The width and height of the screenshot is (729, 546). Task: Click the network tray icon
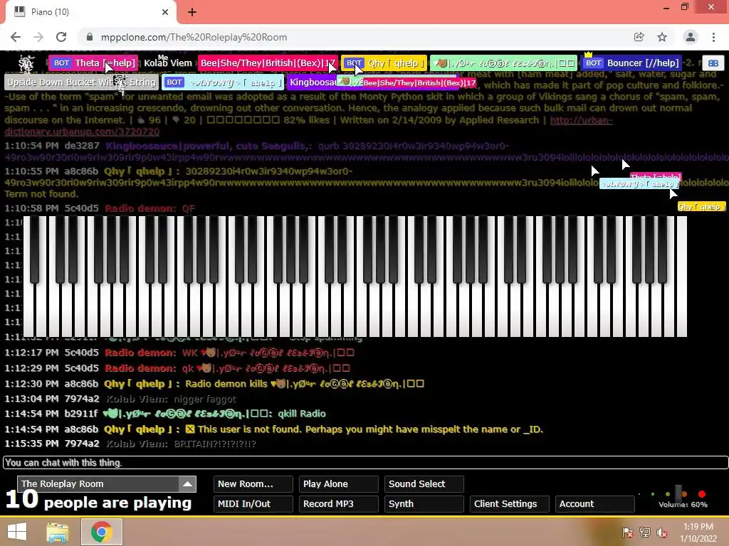[x=645, y=532]
